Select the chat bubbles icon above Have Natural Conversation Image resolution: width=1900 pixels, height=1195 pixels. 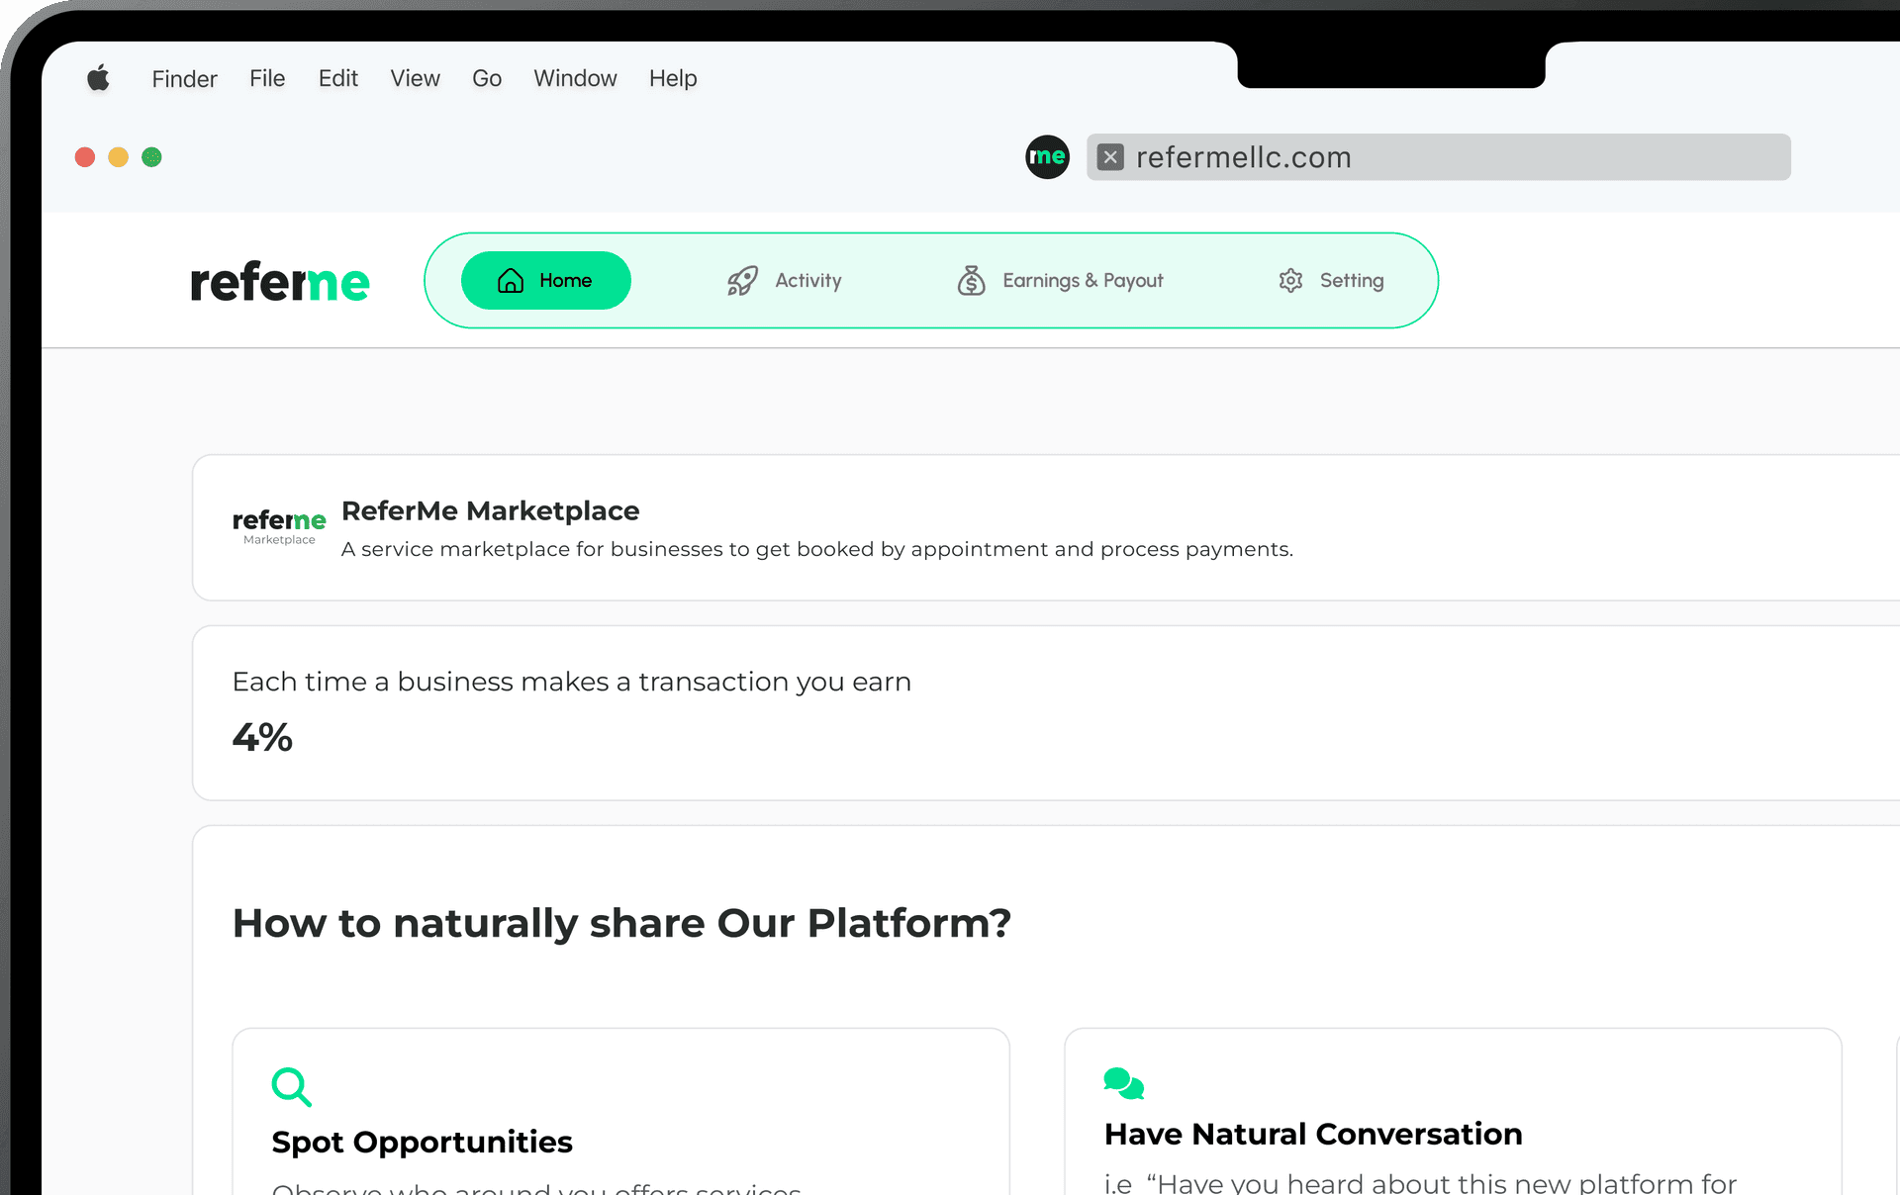point(1123,1082)
